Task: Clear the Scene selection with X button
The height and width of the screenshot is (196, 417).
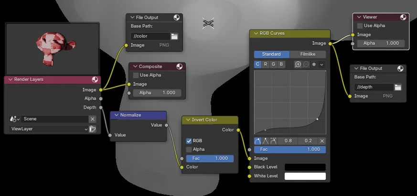Action: point(92,119)
